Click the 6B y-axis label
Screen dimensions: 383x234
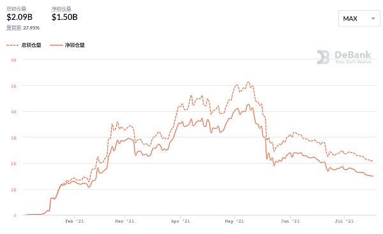[x=13, y=60]
